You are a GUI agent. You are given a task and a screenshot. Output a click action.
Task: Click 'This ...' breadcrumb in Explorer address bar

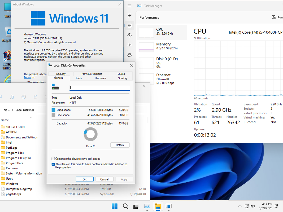(6, 110)
